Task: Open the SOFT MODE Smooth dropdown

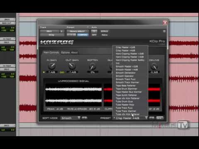Action: pos(70,118)
